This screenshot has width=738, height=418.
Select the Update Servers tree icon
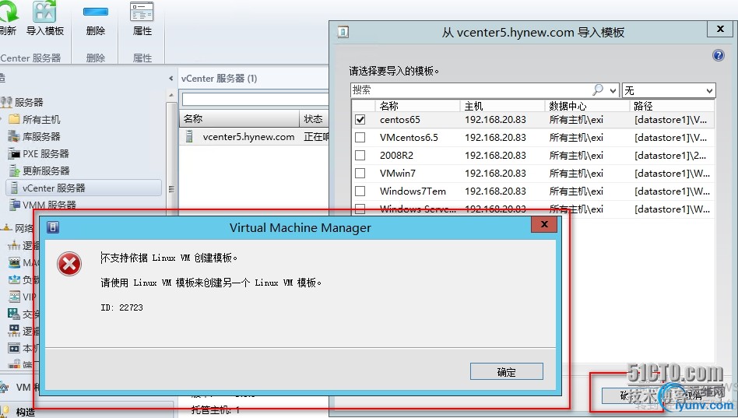point(14,170)
